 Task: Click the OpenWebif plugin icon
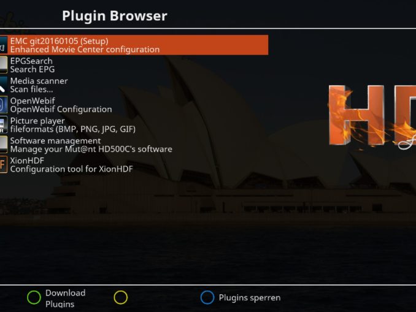tap(4, 105)
